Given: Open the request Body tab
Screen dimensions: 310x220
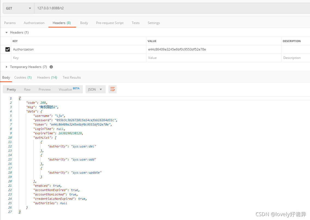Looking at the screenshot, I should [x=84, y=23].
